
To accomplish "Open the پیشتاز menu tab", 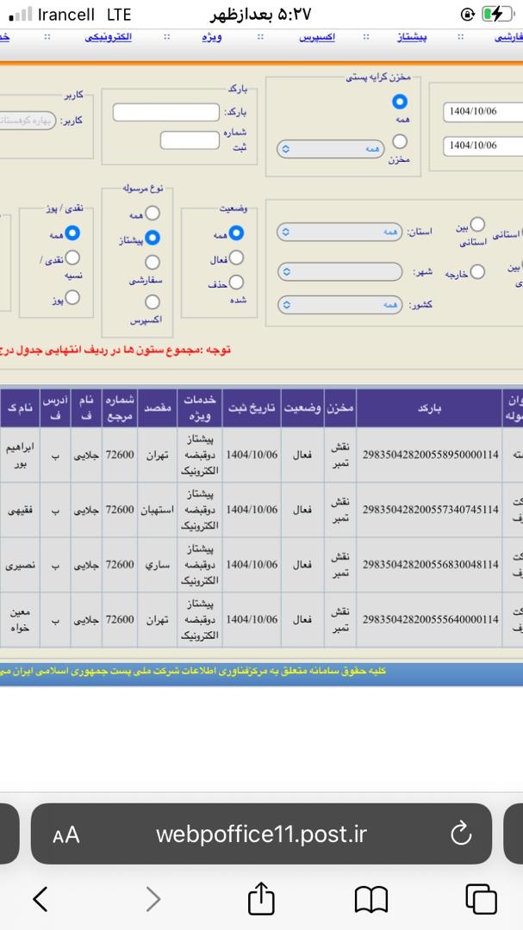I will 418,38.
